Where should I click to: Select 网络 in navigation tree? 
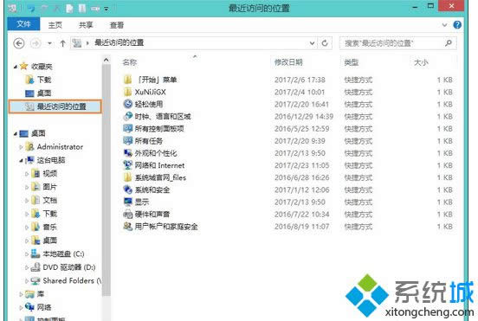44,307
